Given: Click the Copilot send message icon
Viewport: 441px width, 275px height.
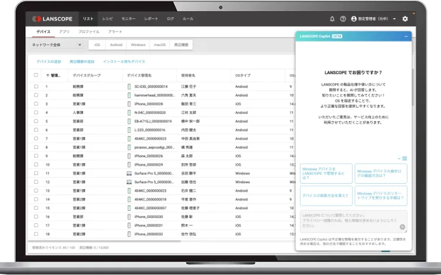Looking at the screenshot, I should pyautogui.click(x=402, y=227).
